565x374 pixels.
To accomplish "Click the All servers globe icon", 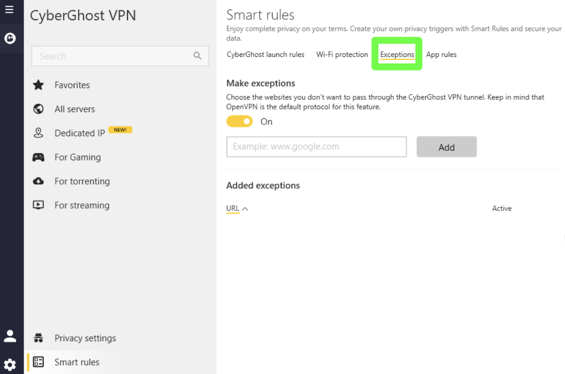I will pos(38,109).
